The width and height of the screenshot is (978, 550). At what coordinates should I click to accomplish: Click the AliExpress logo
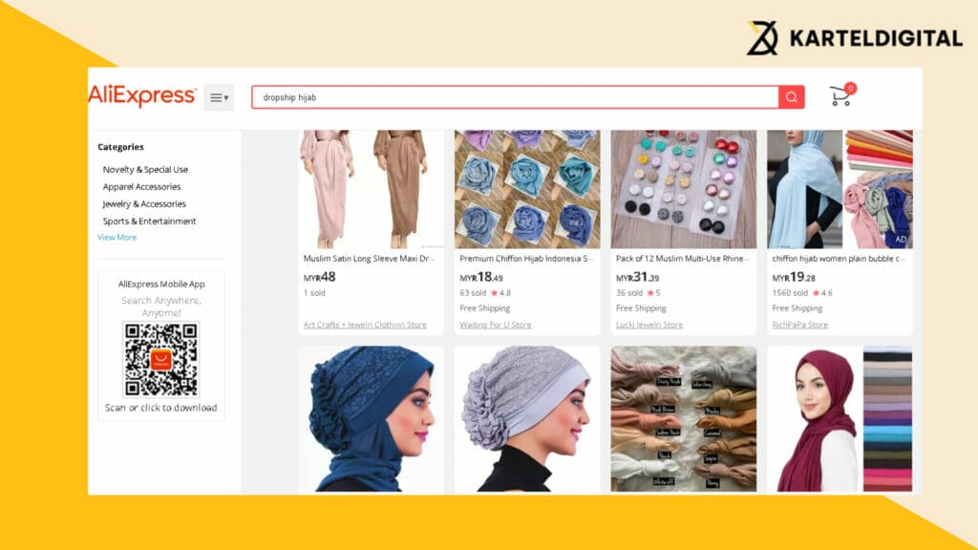[142, 96]
